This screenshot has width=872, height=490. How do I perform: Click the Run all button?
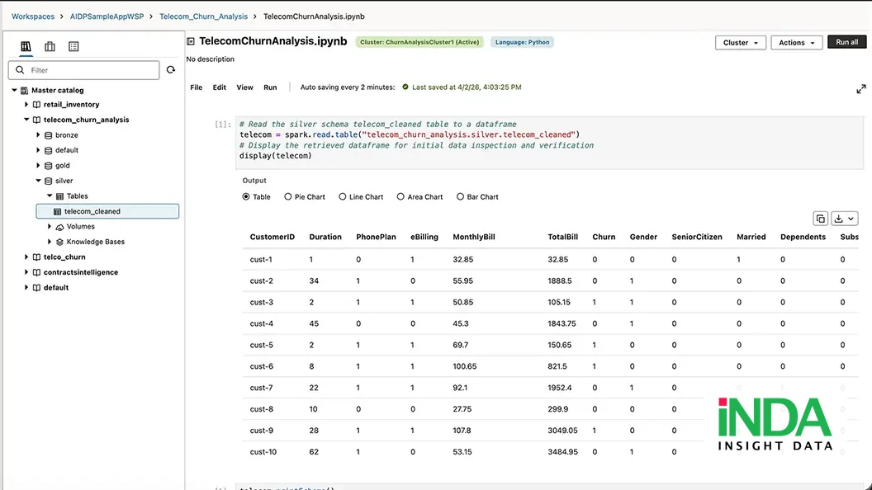click(846, 42)
